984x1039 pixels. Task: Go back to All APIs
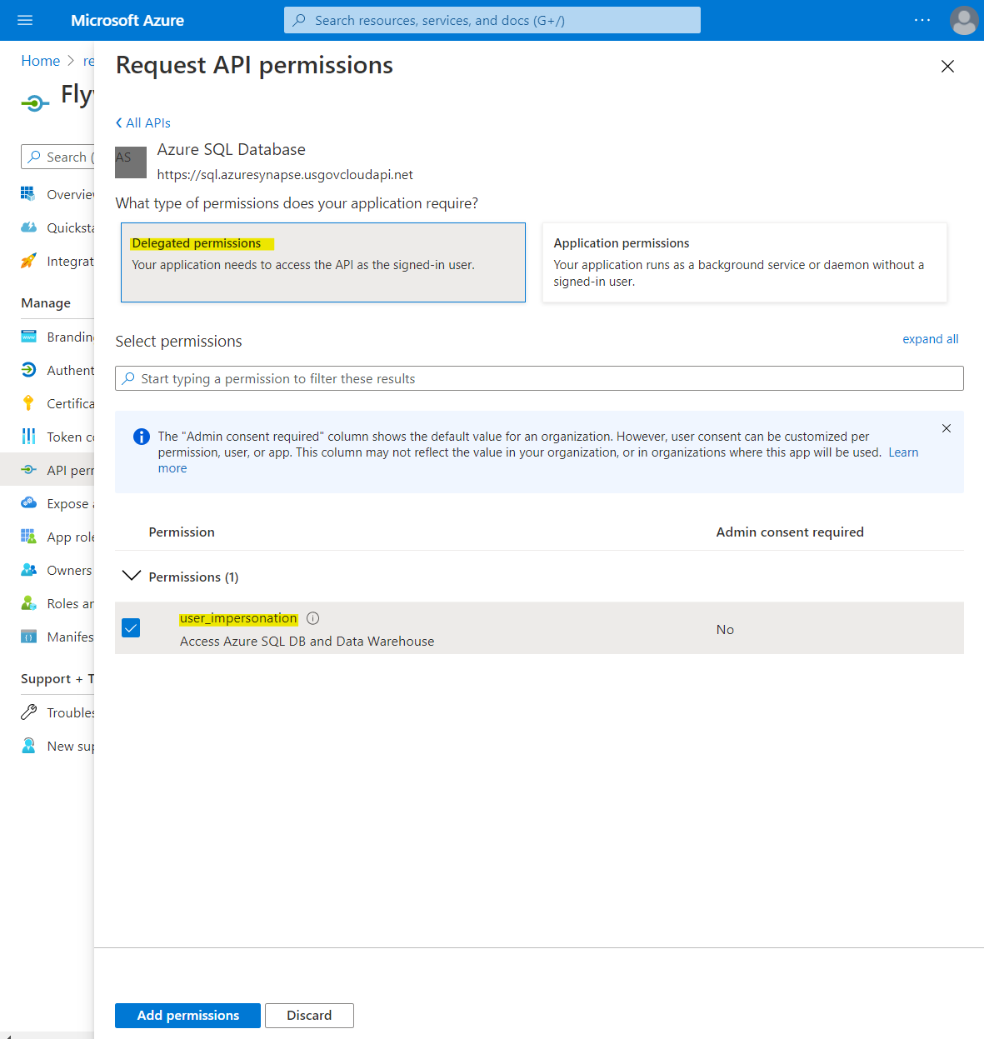143,122
